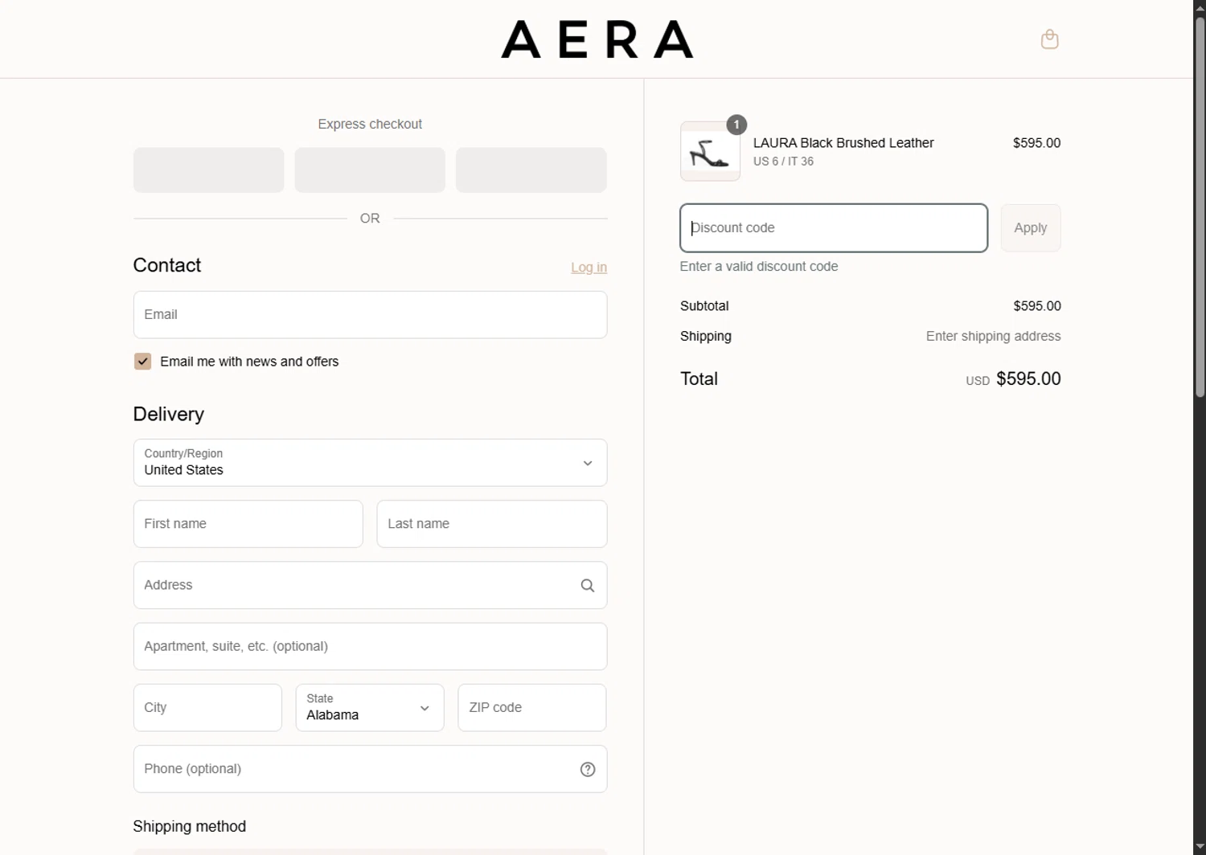Open the Country/Region dropdown
Viewport: 1206px width, 855px height.
click(x=370, y=463)
